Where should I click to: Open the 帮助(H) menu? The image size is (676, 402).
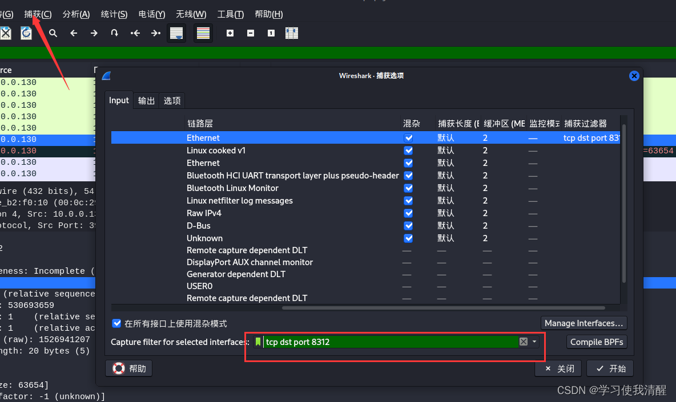coord(268,14)
